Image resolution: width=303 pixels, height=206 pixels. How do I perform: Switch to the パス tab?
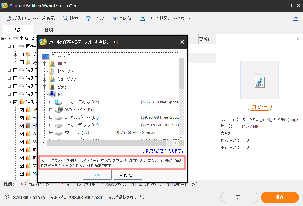click(x=18, y=30)
